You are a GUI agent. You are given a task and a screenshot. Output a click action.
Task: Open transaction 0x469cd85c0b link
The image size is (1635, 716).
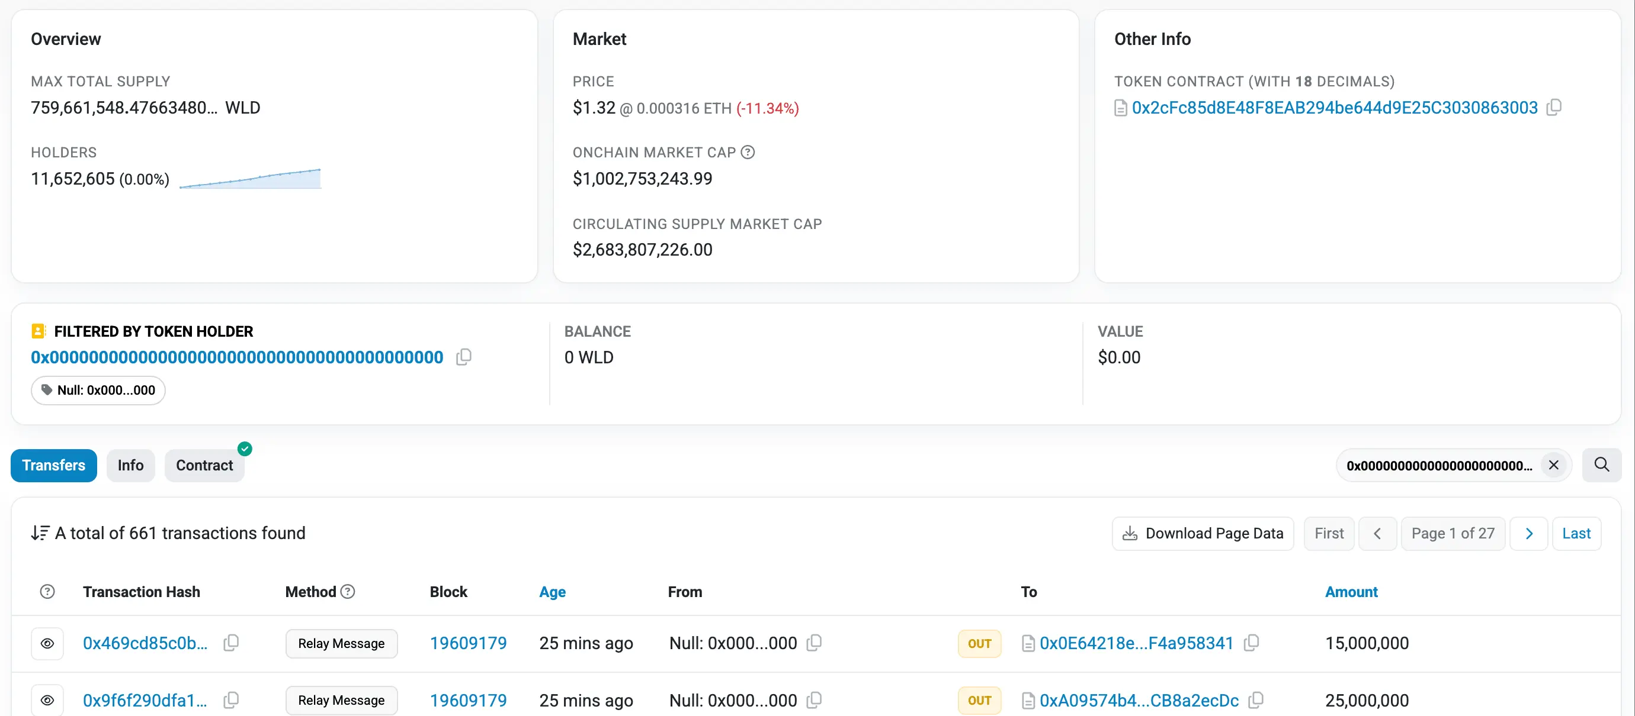pos(145,643)
